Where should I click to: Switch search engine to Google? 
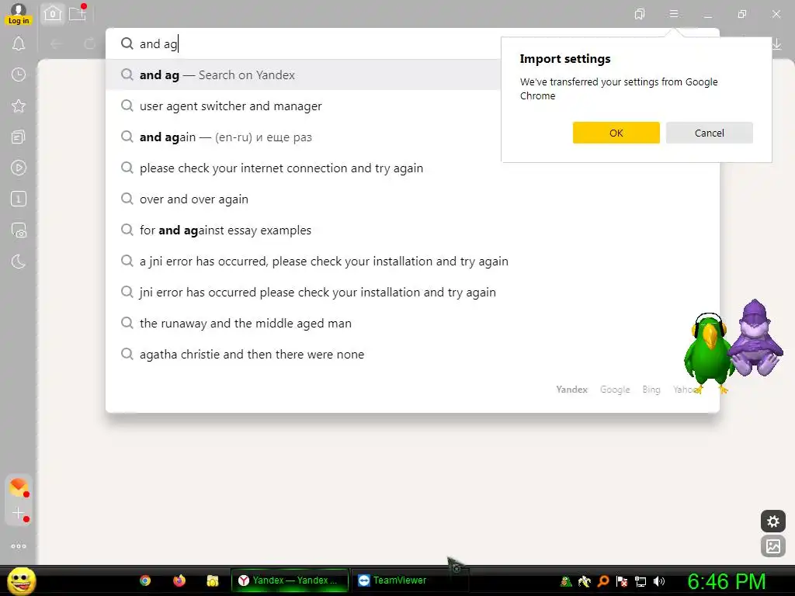click(x=615, y=390)
